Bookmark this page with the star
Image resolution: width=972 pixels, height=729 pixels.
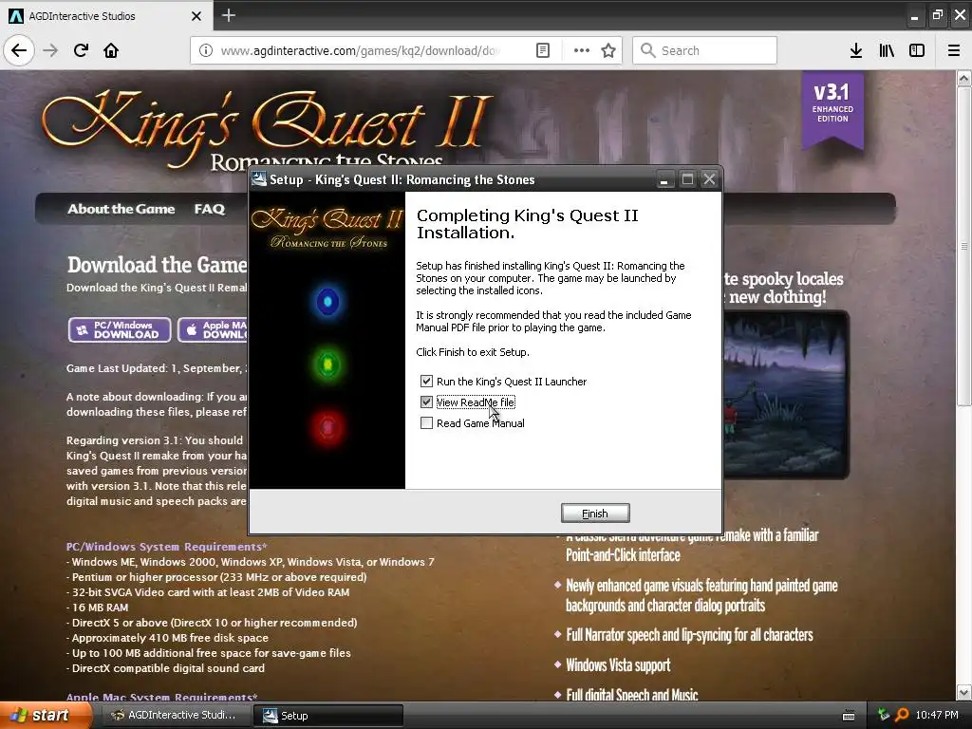608,50
